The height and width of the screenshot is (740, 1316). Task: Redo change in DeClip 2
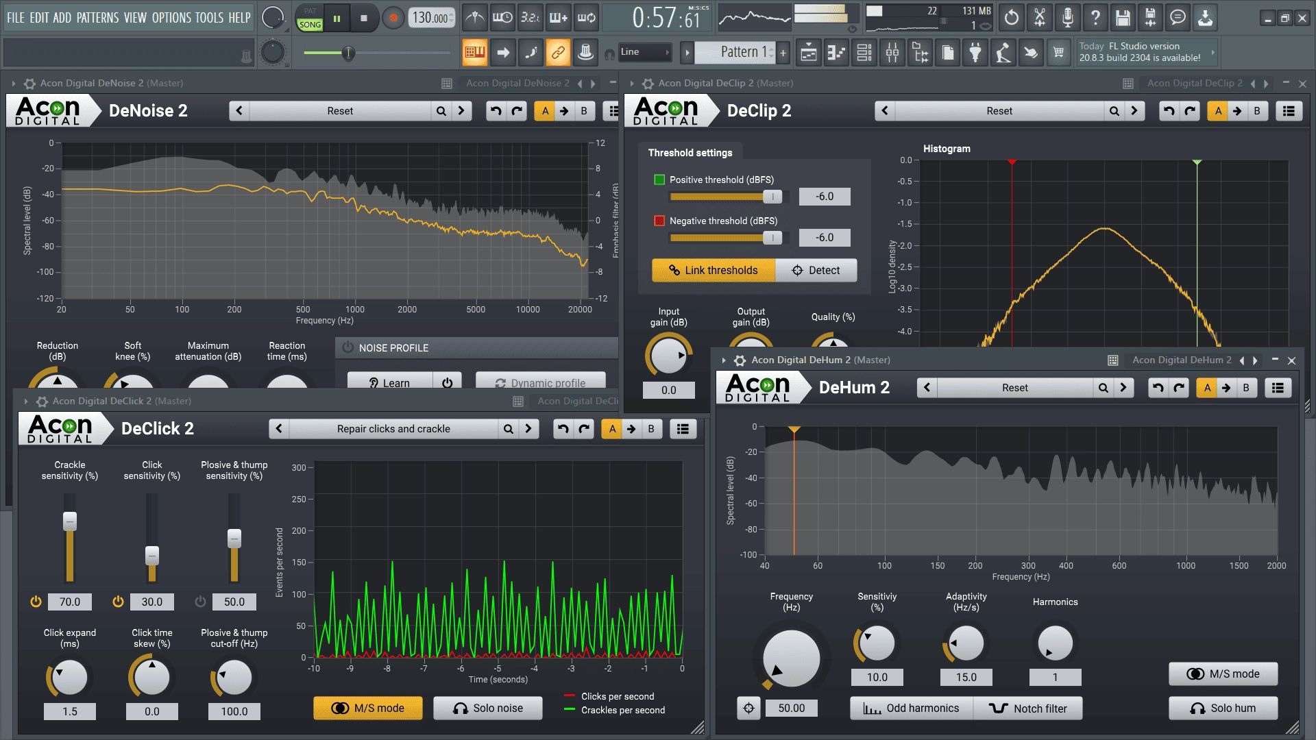pos(1190,111)
